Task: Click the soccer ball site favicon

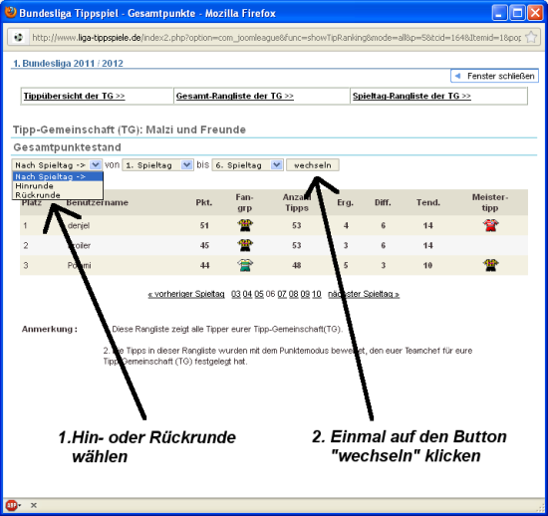Action: click(x=18, y=37)
